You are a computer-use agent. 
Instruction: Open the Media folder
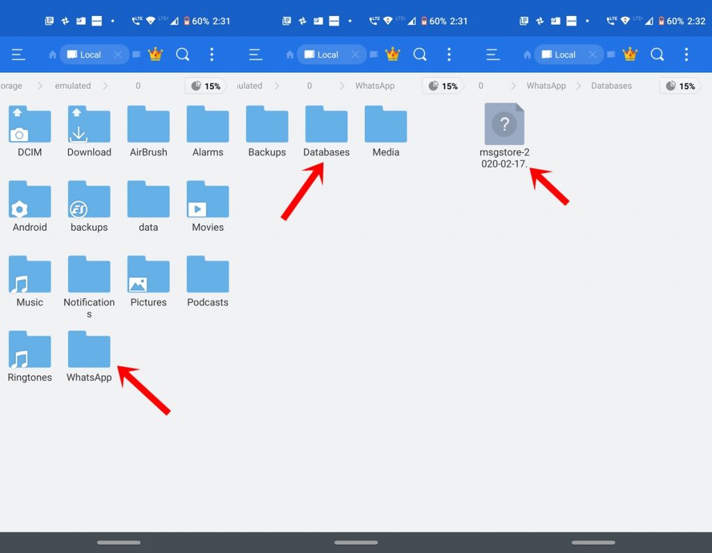[x=385, y=126]
